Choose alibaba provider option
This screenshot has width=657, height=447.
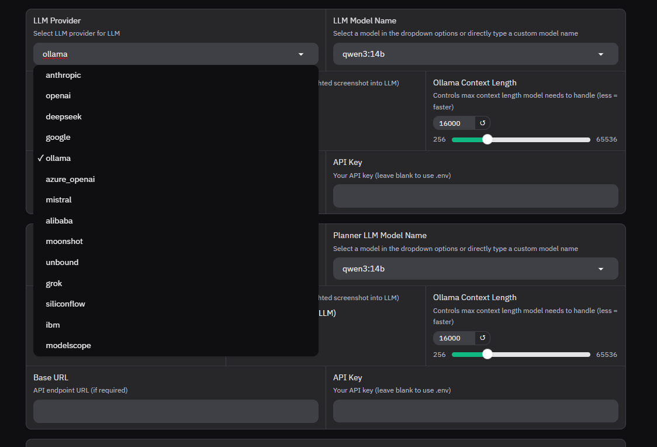[175, 221]
